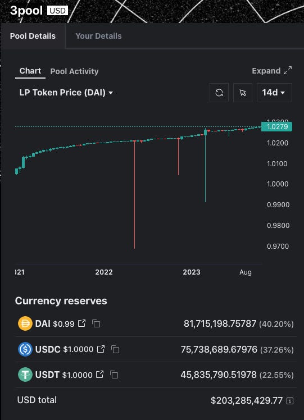The height and width of the screenshot is (420, 304).
Task: Click the chart refresh icon
Action: [219, 93]
